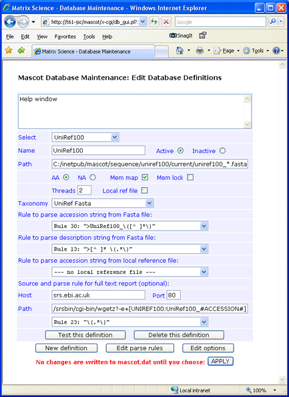Click the Host field srs.ebi.ac.uk
The width and height of the screenshot is (289, 397).
[x=98, y=295]
